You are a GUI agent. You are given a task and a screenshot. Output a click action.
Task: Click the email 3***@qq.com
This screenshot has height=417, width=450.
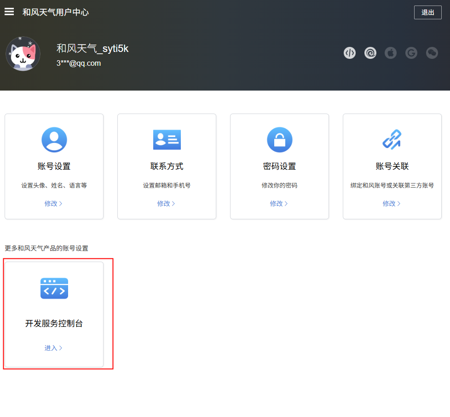[79, 63]
